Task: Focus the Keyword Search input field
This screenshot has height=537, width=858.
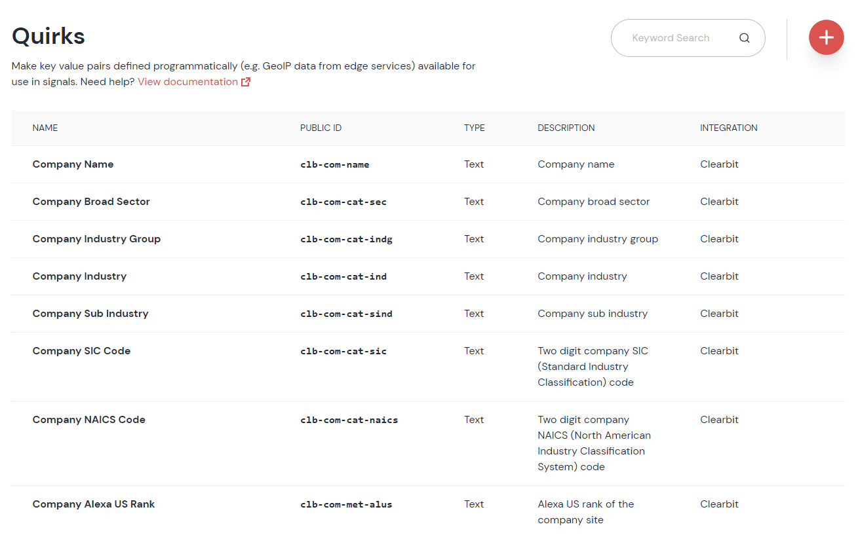Action: pos(671,38)
